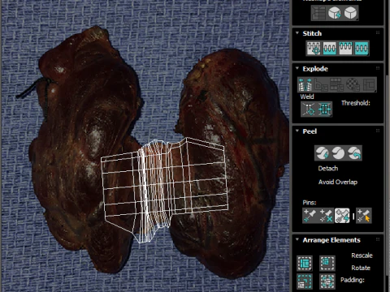The height and width of the screenshot is (292, 390).
Task: Toggle Peel Mode icon
Action: (x=338, y=153)
